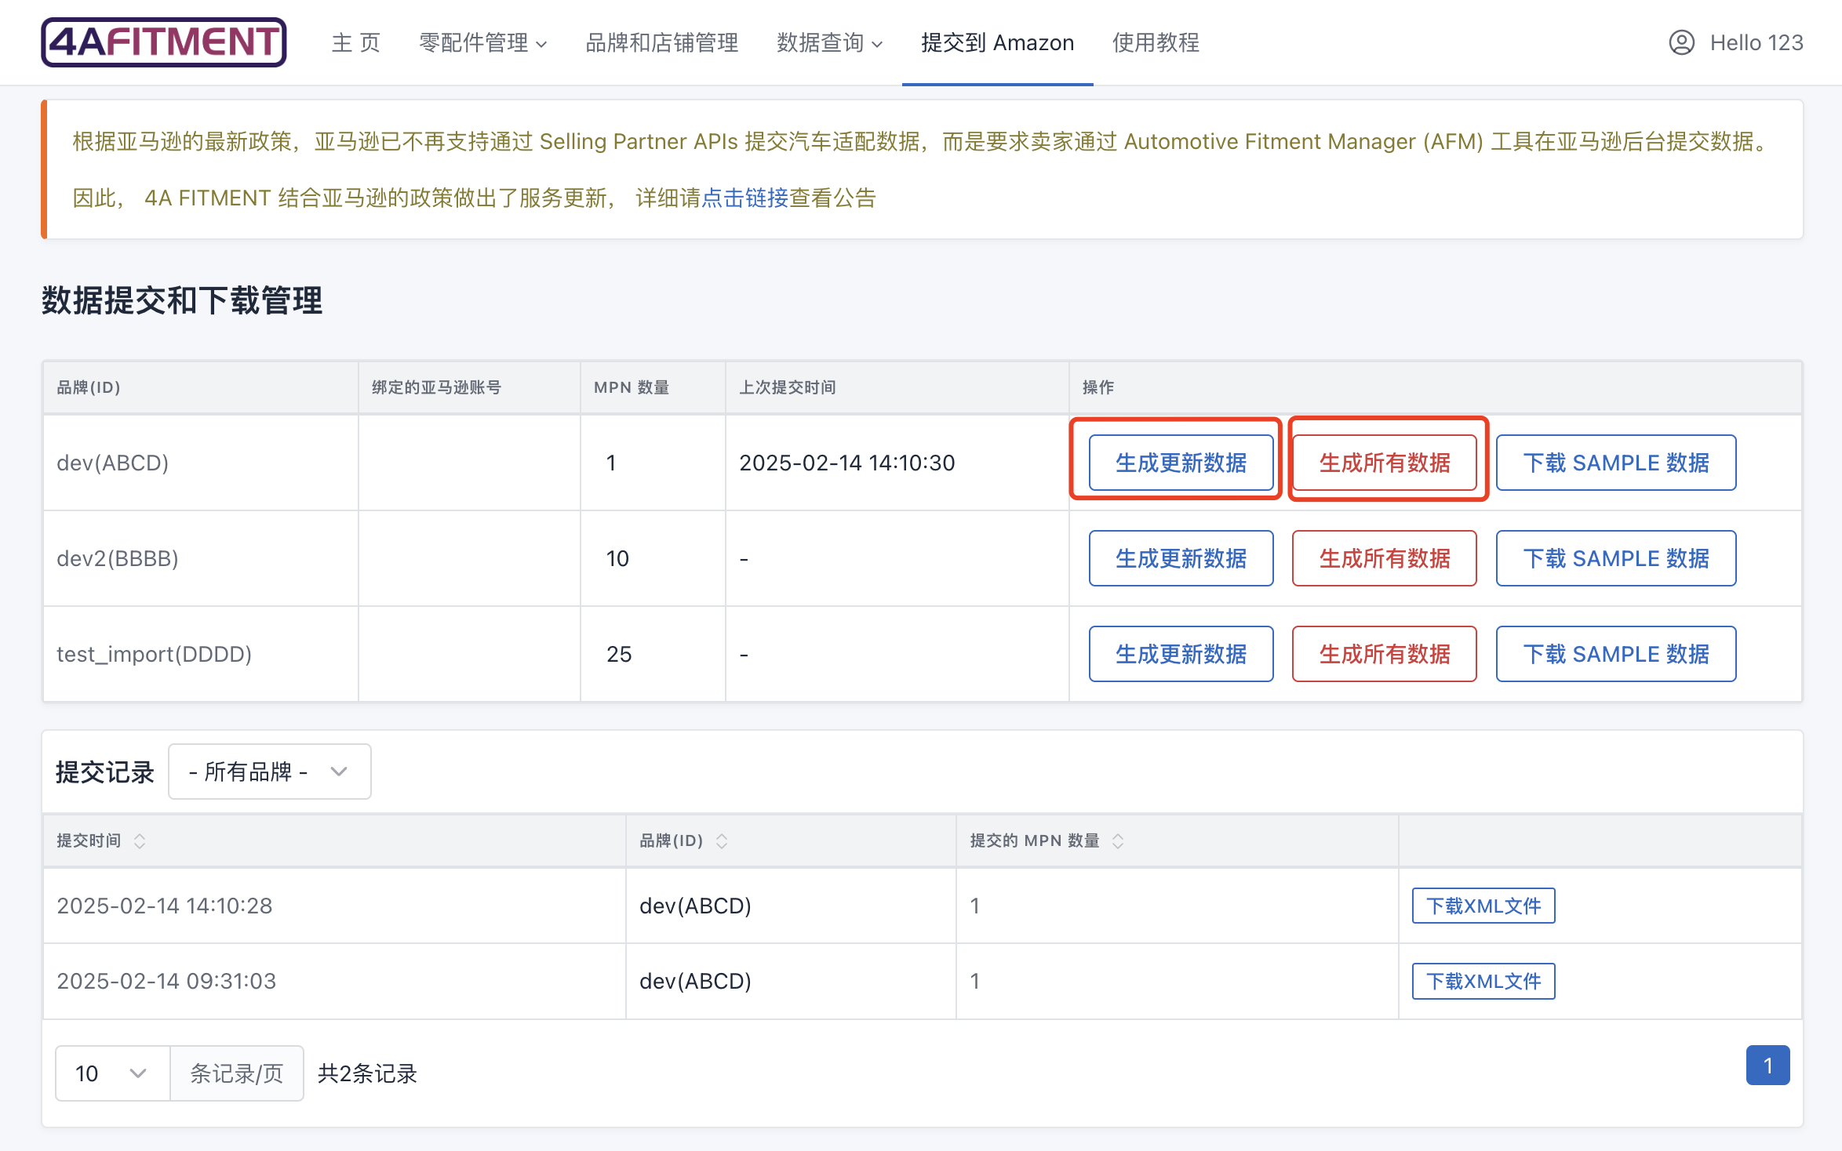Open the 所有品牌 brand filter dropdown
Viewport: 1842px width, 1151px height.
pyautogui.click(x=269, y=772)
